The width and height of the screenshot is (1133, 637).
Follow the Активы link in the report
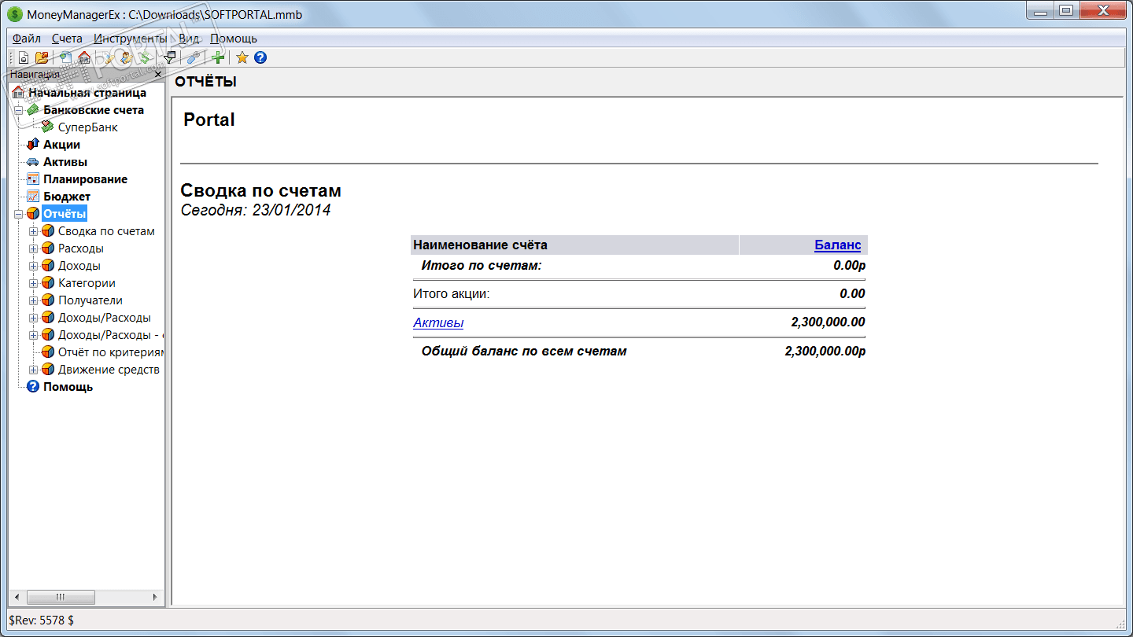438,322
